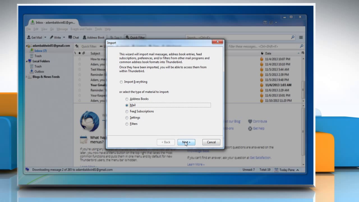Select the Feed Subscriptions radio option

pyautogui.click(x=127, y=111)
